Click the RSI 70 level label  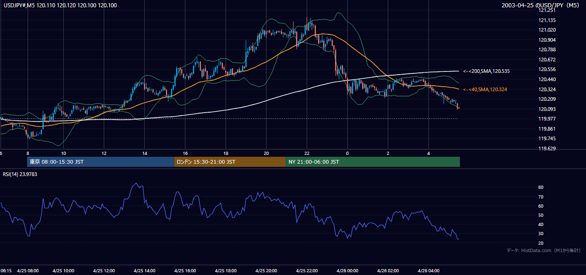541,197
